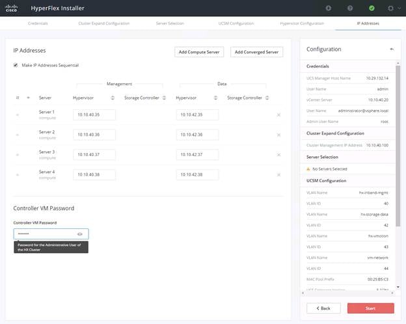Click MAC Pool Prefix value 00:25:B5:C3
Image resolution: width=406 pixels, height=324 pixels.
pos(378,279)
